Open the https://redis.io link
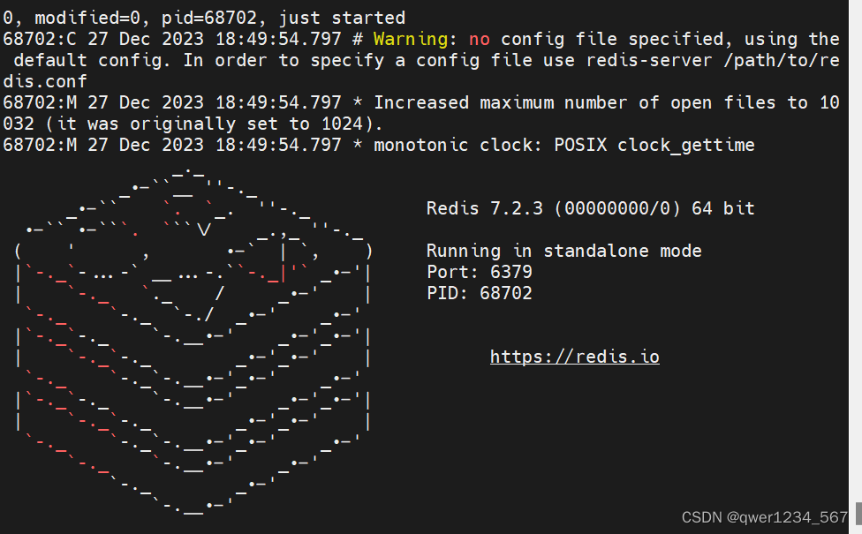The image size is (862, 534). pos(574,357)
